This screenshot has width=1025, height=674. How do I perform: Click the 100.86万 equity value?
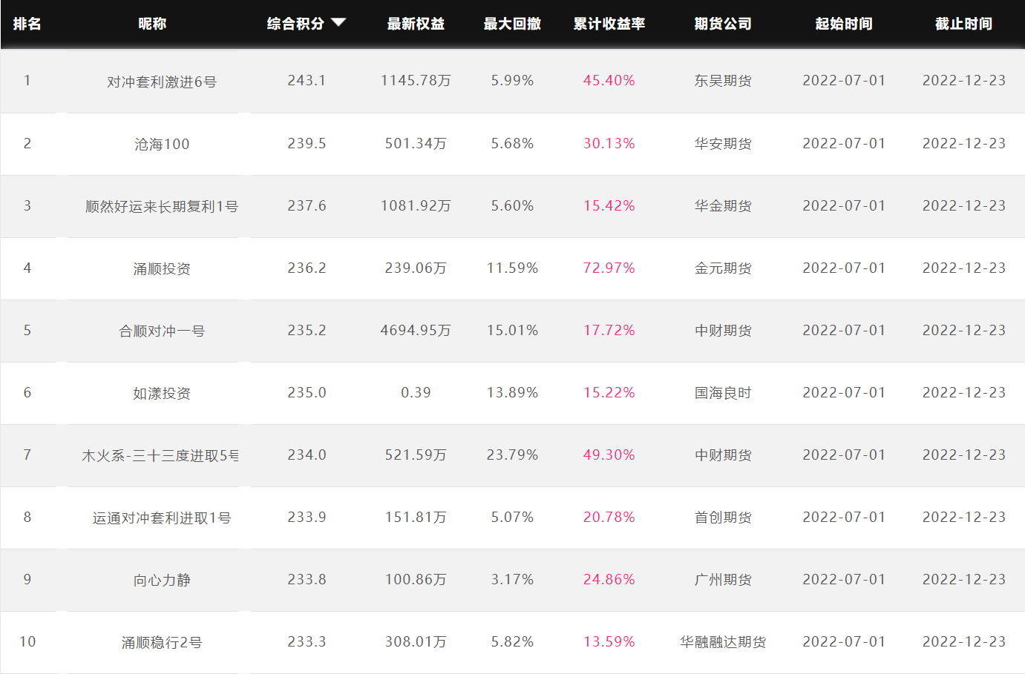pyautogui.click(x=416, y=579)
